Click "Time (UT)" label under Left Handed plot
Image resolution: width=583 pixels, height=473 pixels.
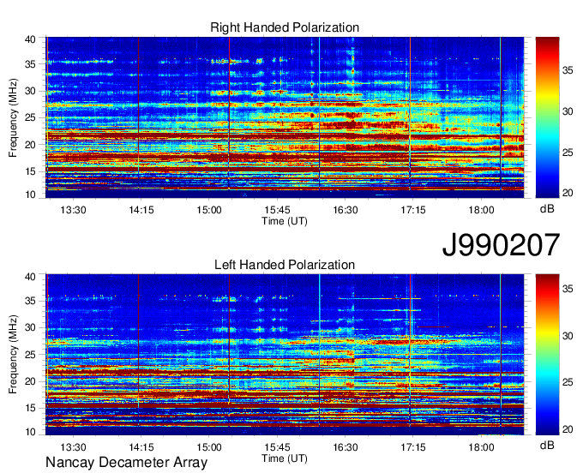[285, 458]
